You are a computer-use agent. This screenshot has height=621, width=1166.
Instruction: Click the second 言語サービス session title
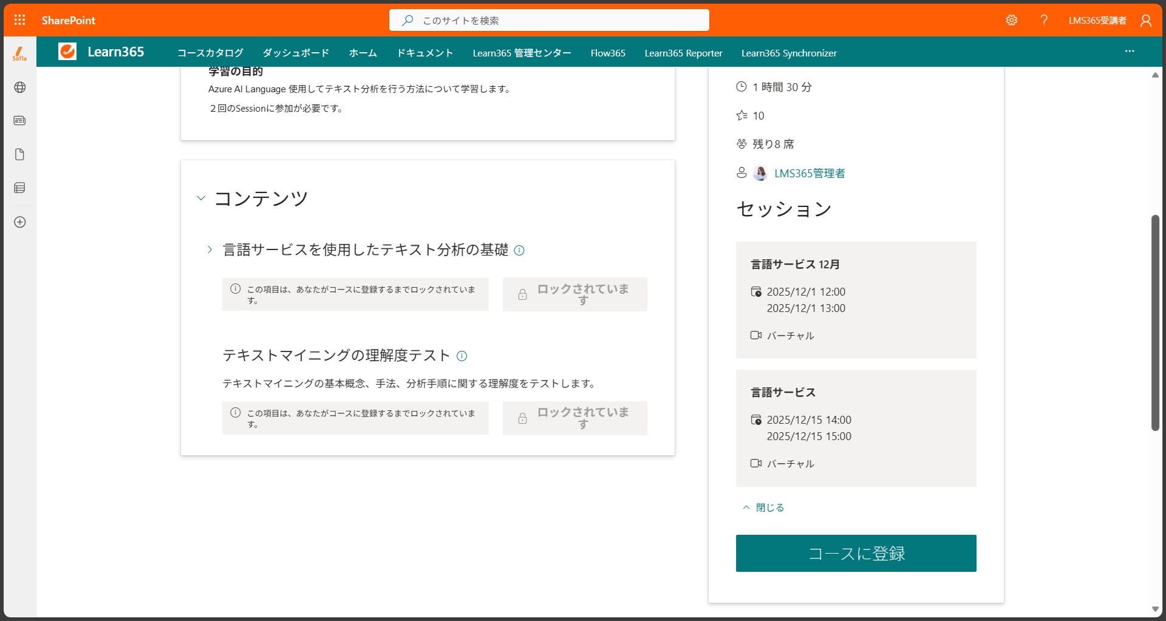tap(783, 393)
